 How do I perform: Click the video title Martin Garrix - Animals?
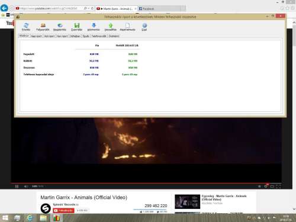point(84,197)
